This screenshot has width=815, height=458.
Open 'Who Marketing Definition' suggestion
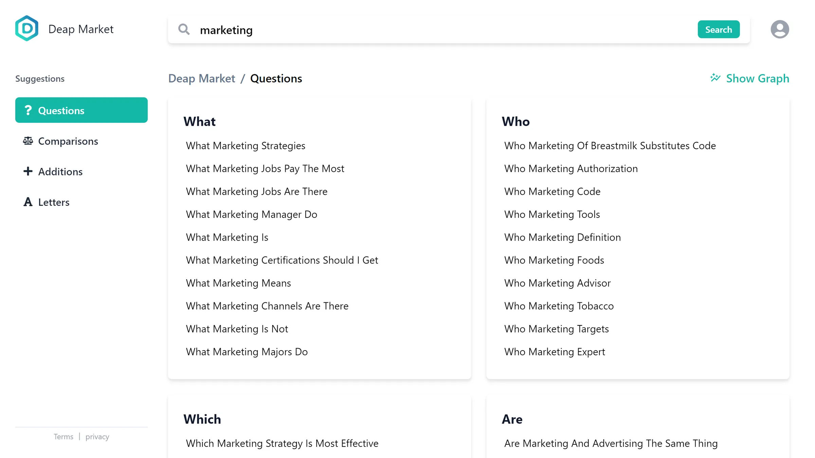point(562,237)
